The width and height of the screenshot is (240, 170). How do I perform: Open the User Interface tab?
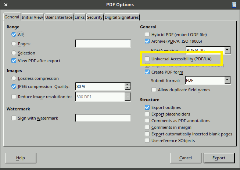click(x=59, y=17)
